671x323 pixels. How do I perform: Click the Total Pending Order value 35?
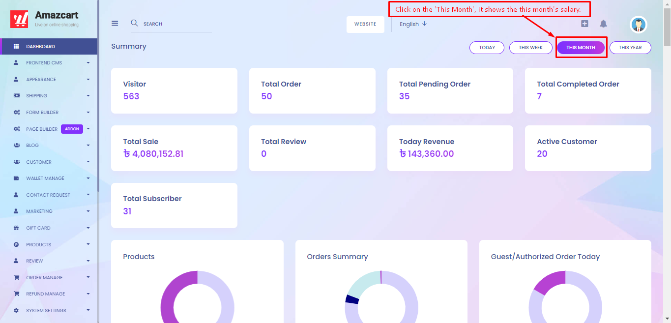(405, 96)
